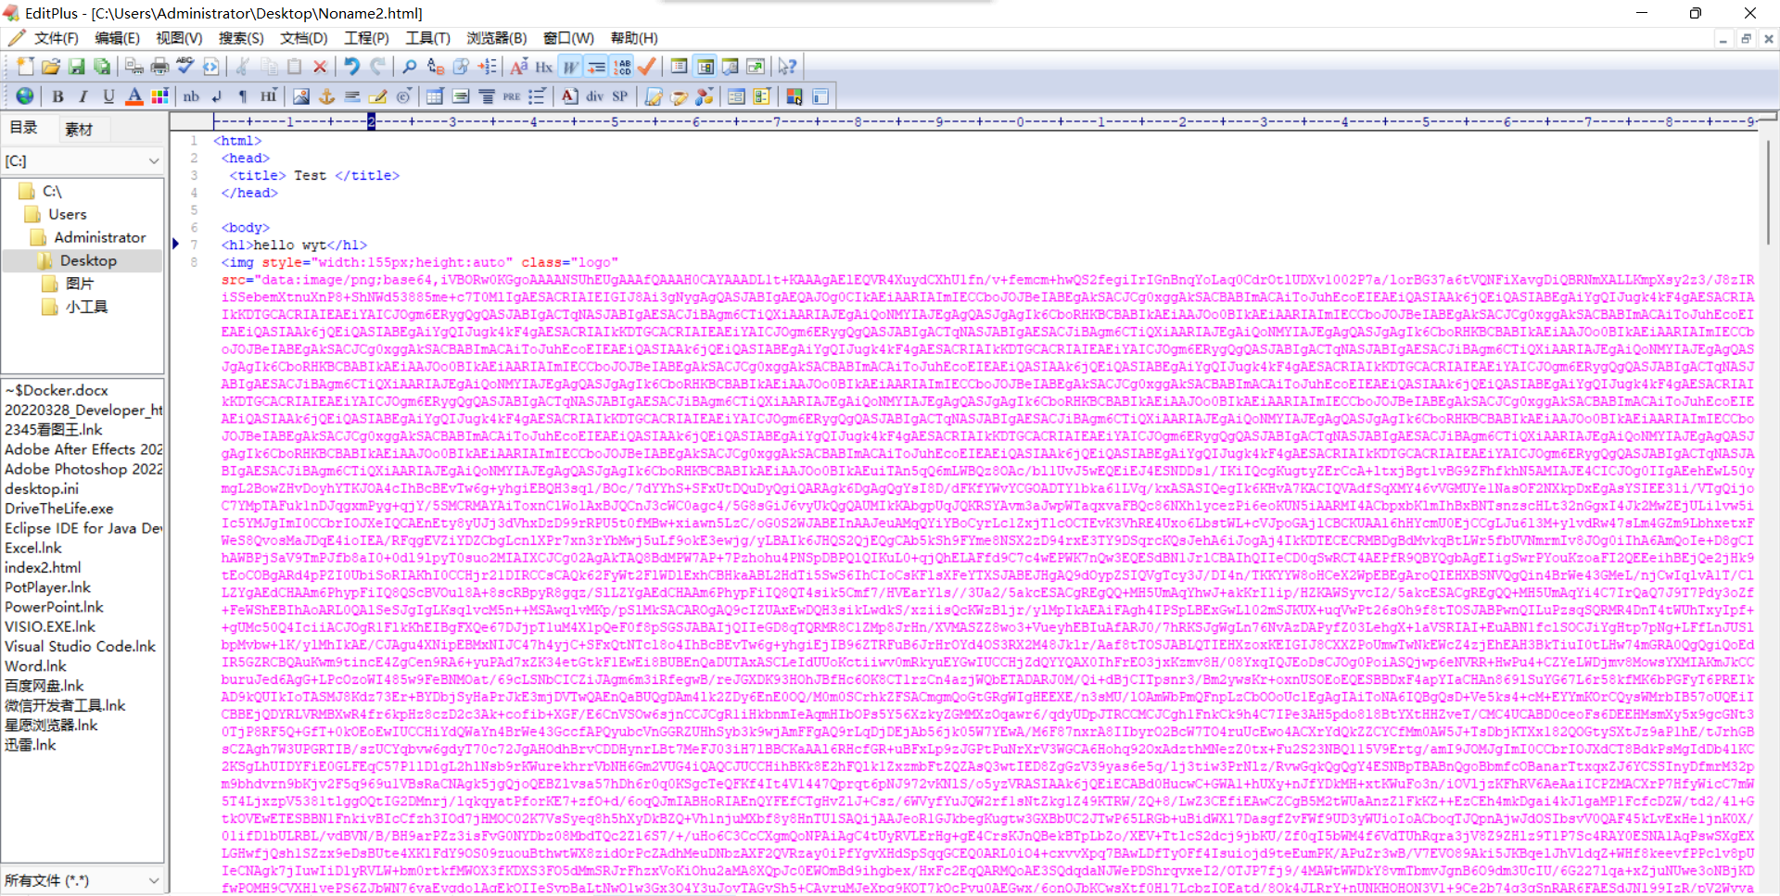Open the Replace (A to B) tool
The height and width of the screenshot is (896, 1780).
[436, 67]
